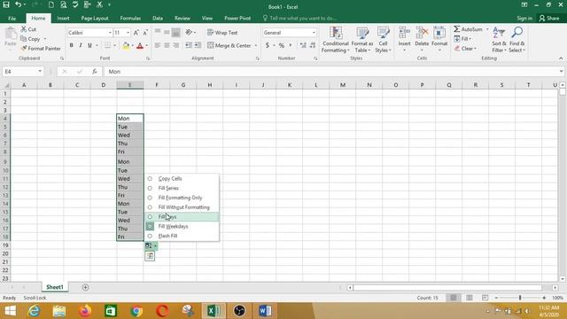This screenshot has height=319, width=567.
Task: Add a new sheet with plus button
Action: [85, 287]
